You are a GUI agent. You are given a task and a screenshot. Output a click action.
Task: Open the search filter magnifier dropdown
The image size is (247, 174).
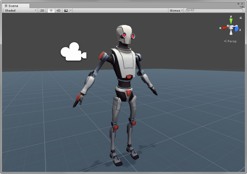point(188,10)
